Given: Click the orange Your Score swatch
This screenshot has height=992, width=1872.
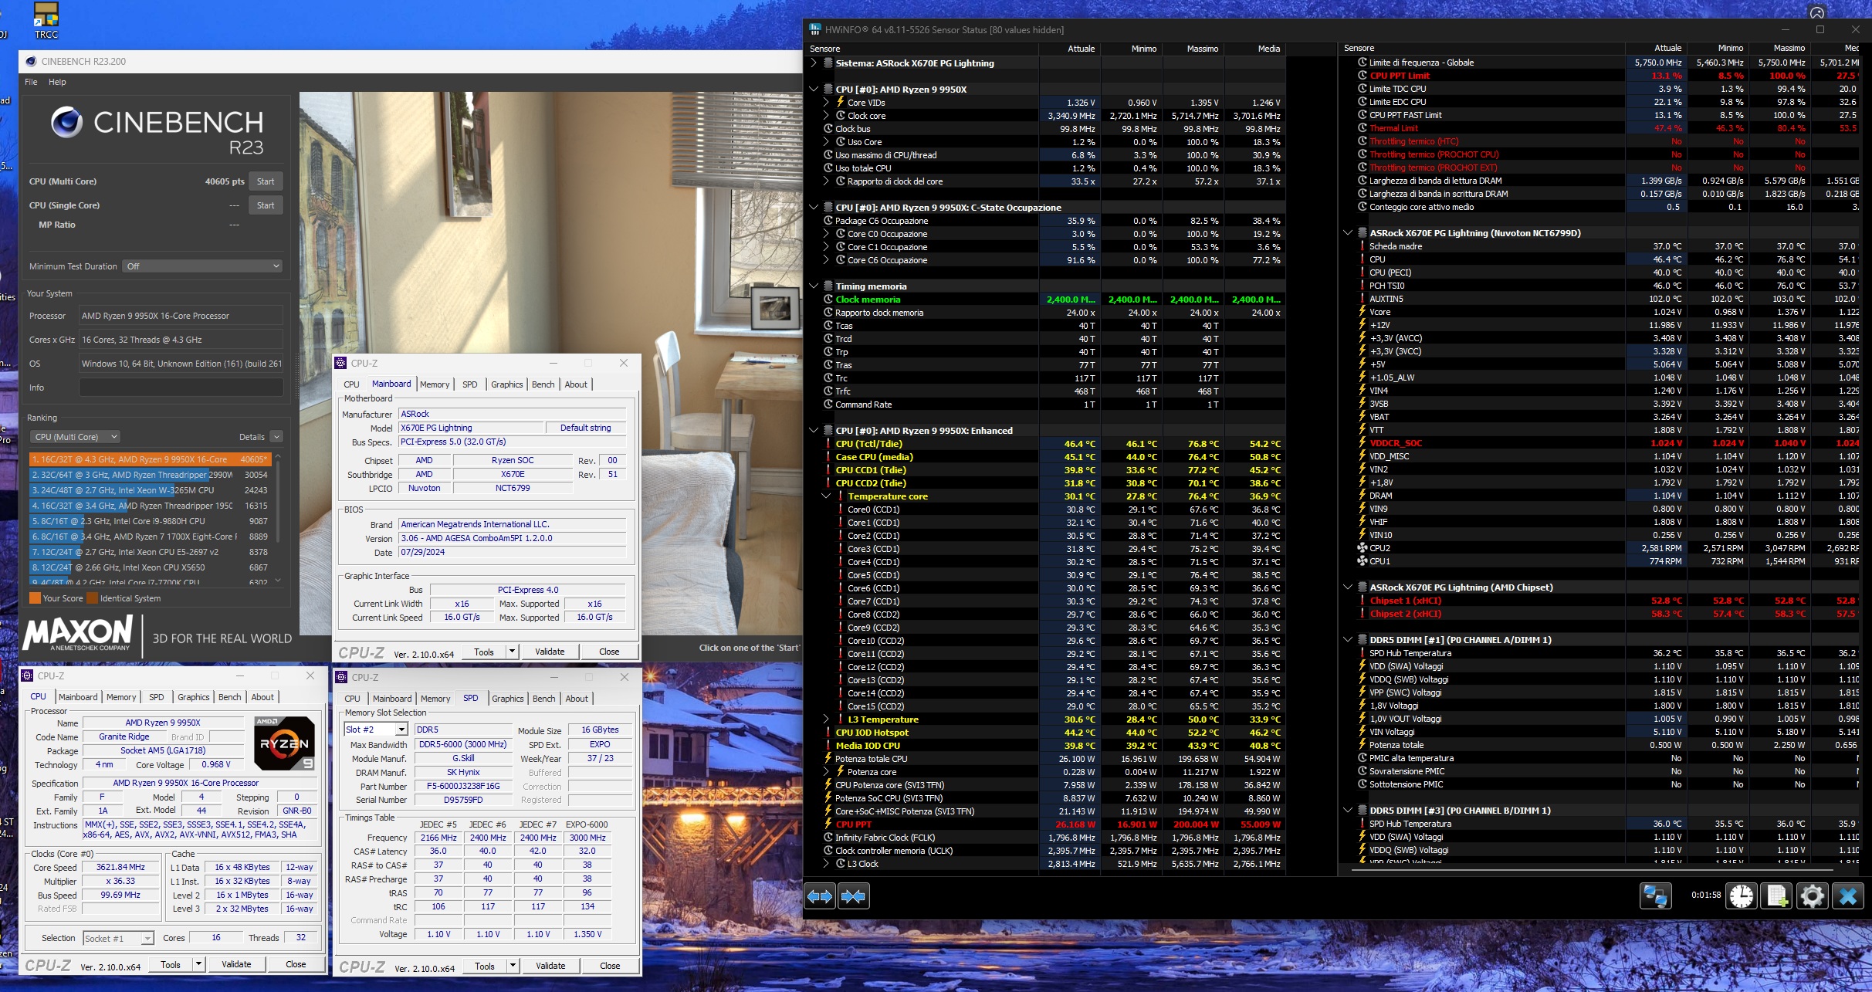Looking at the screenshot, I should point(35,598).
